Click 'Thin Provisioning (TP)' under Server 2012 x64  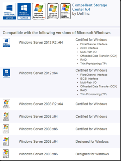pyautogui.click(x=93, y=94)
